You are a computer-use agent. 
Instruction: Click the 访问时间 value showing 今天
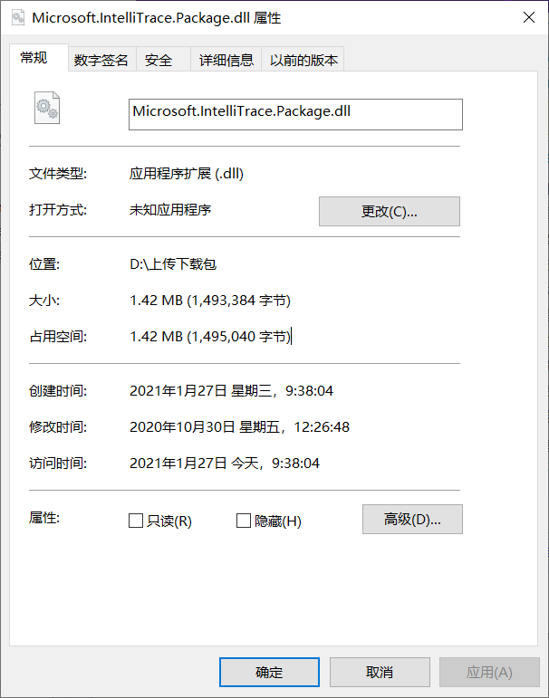(x=225, y=464)
